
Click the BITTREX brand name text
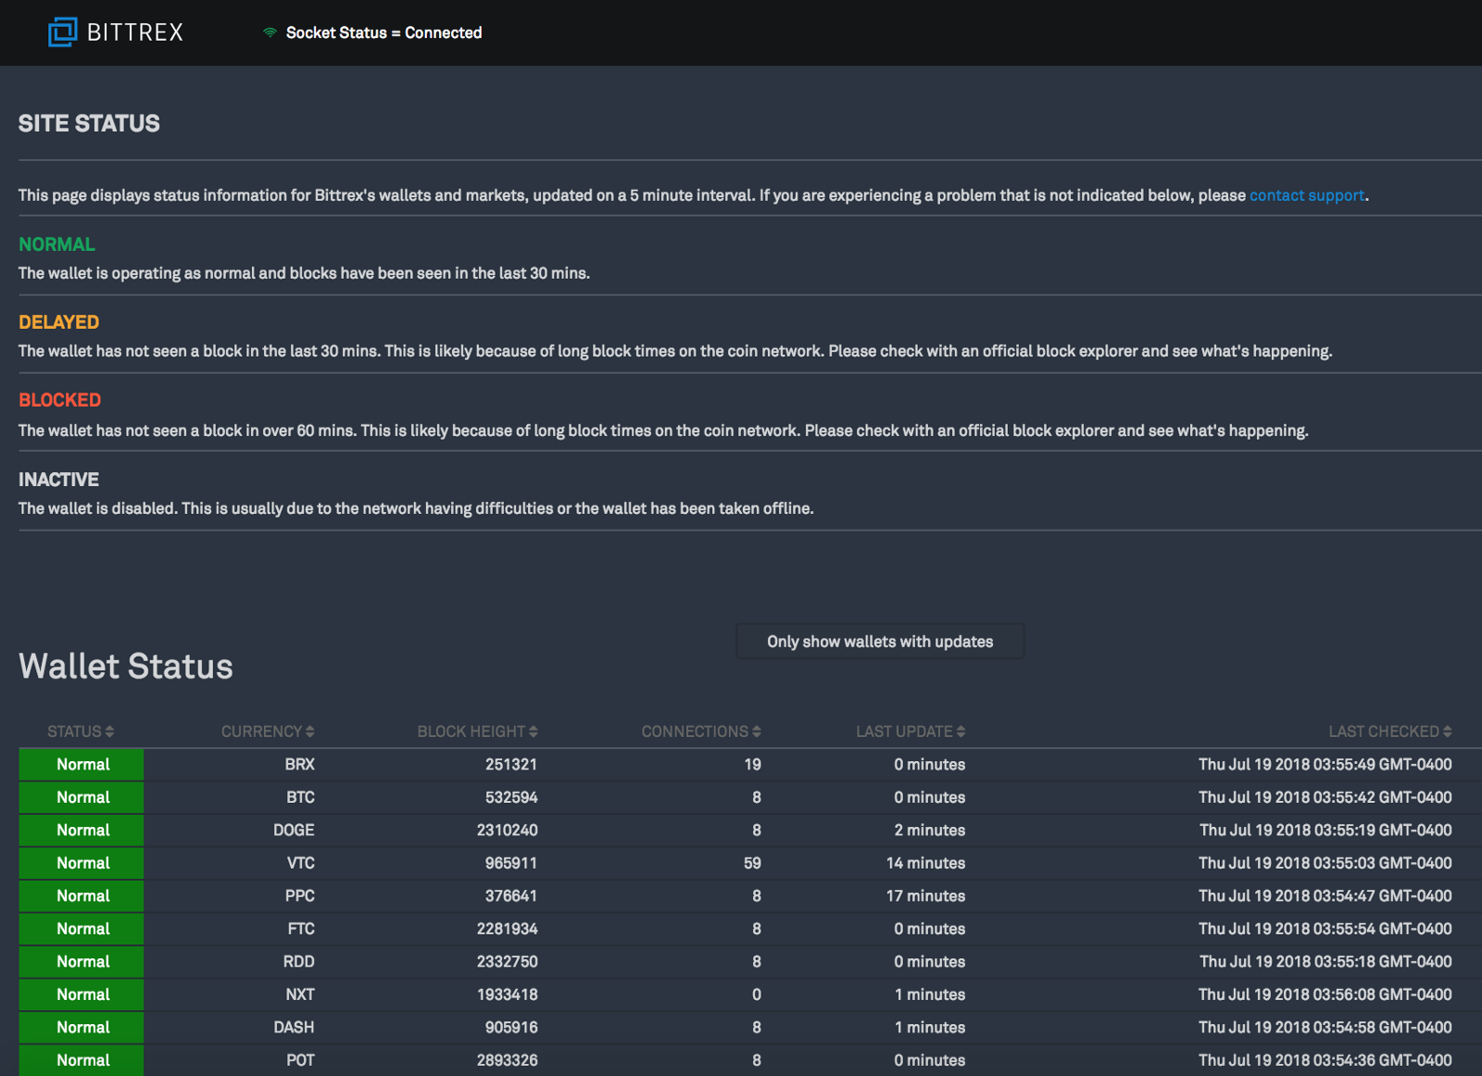(x=135, y=32)
